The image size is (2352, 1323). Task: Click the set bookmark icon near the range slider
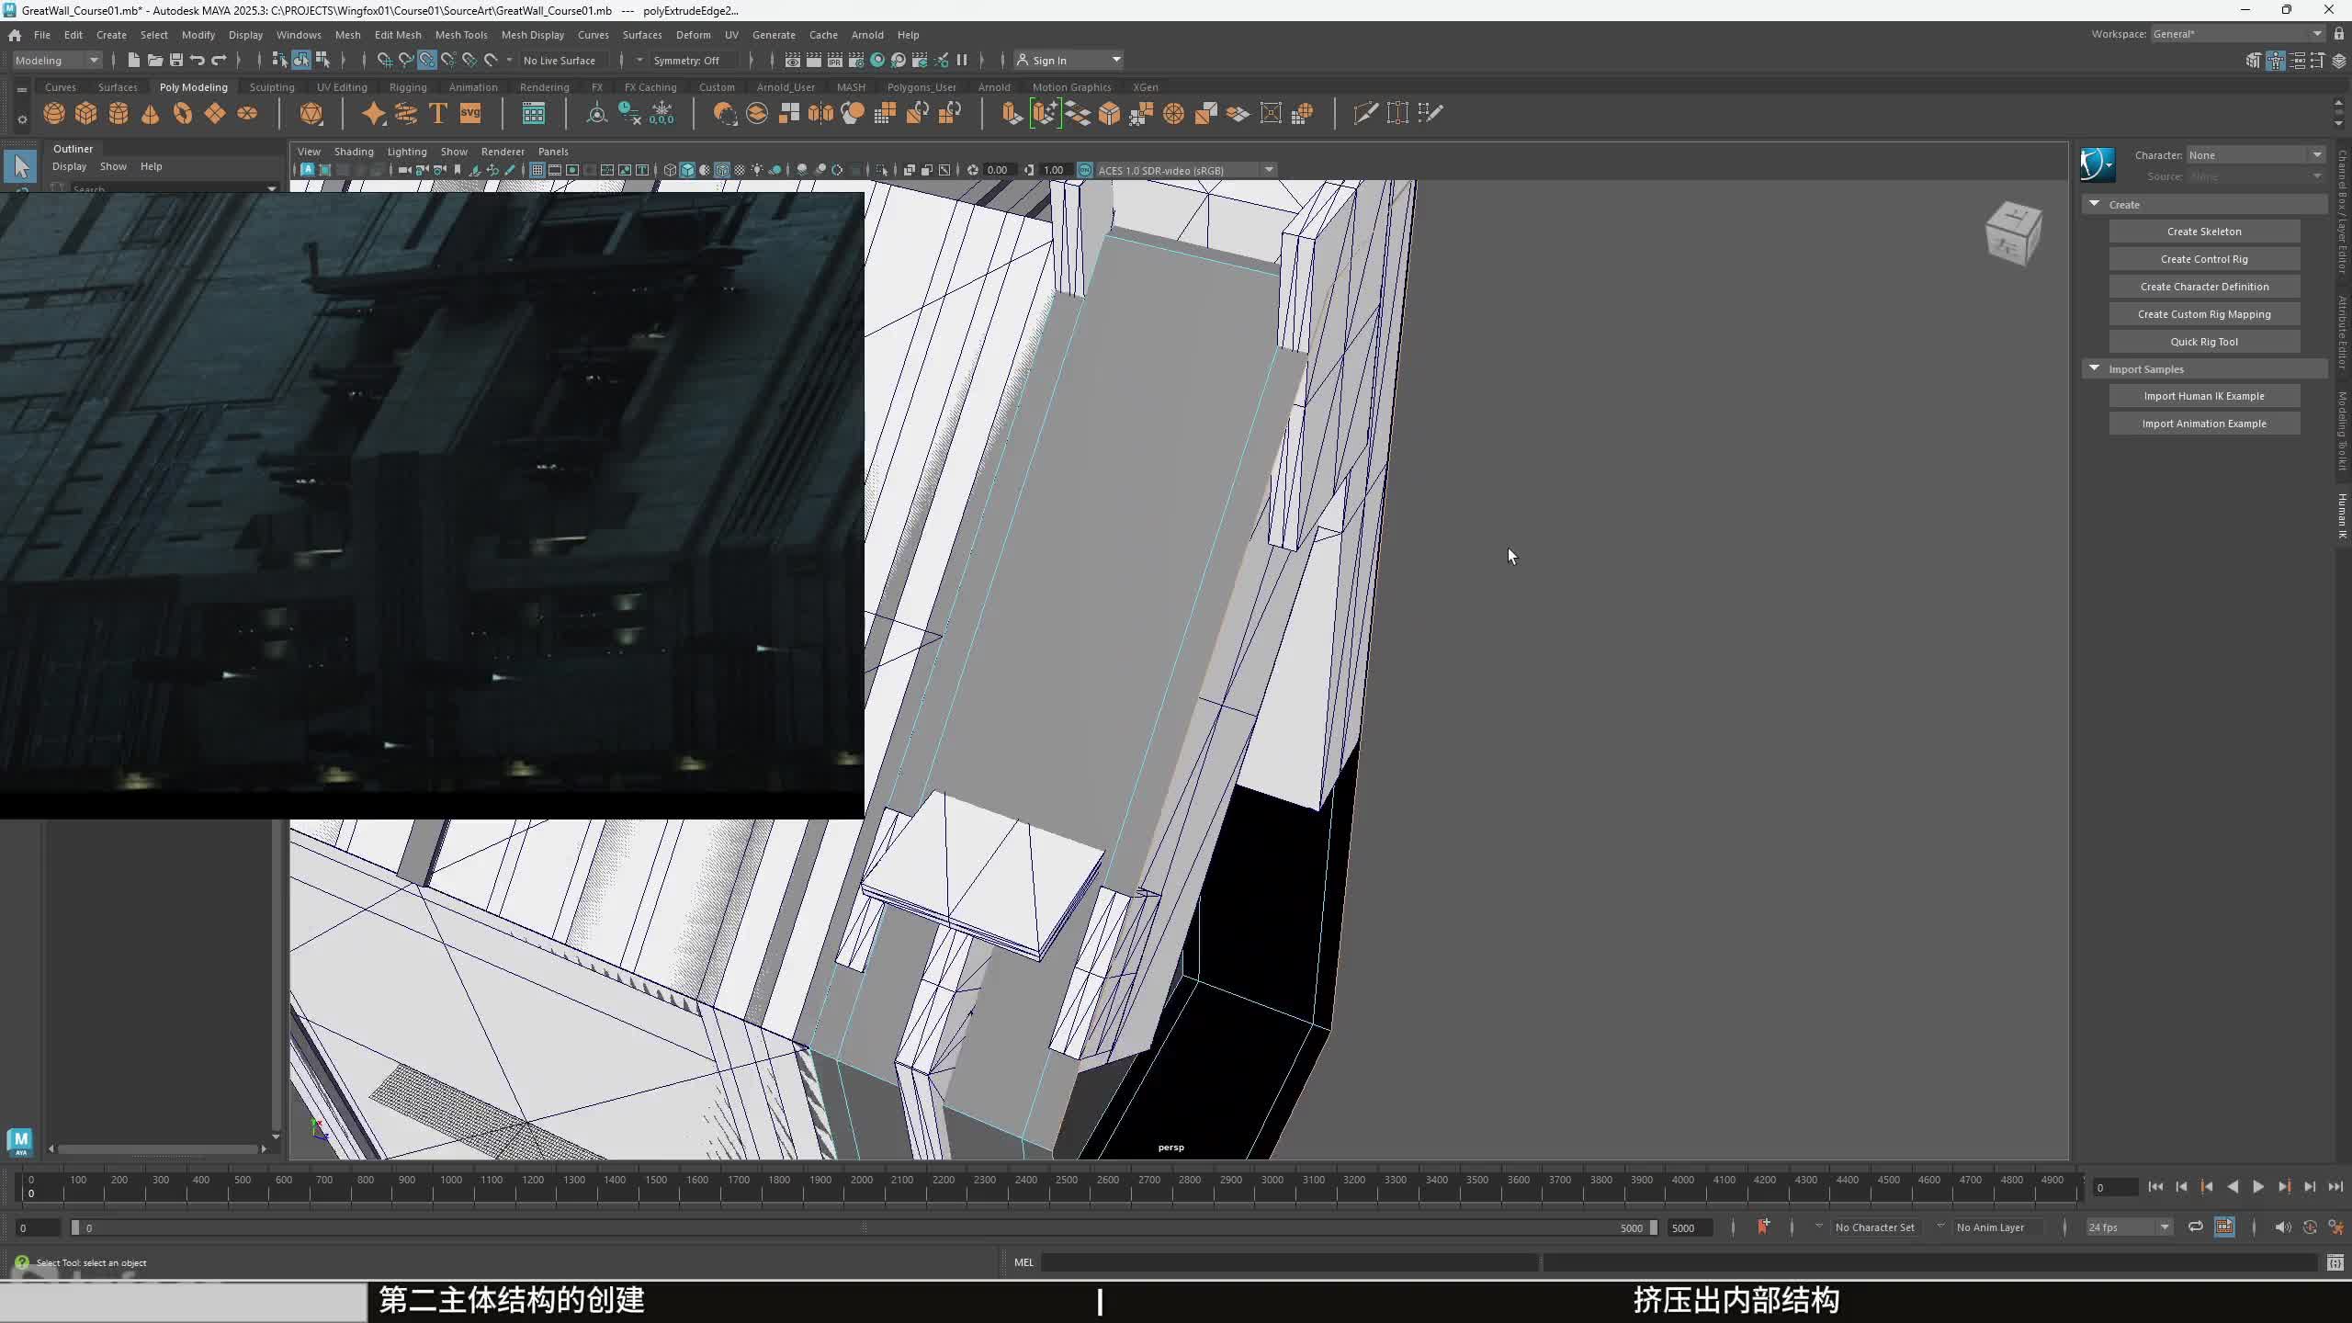tap(1763, 1227)
